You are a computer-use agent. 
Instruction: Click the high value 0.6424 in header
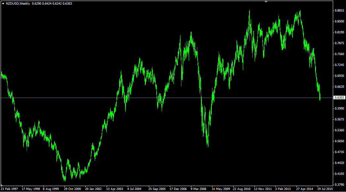click(x=47, y=4)
